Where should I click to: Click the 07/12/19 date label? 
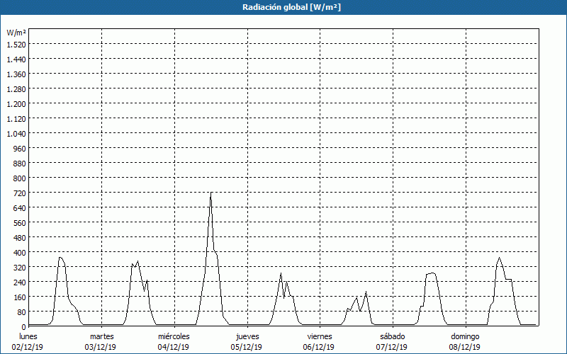point(392,347)
